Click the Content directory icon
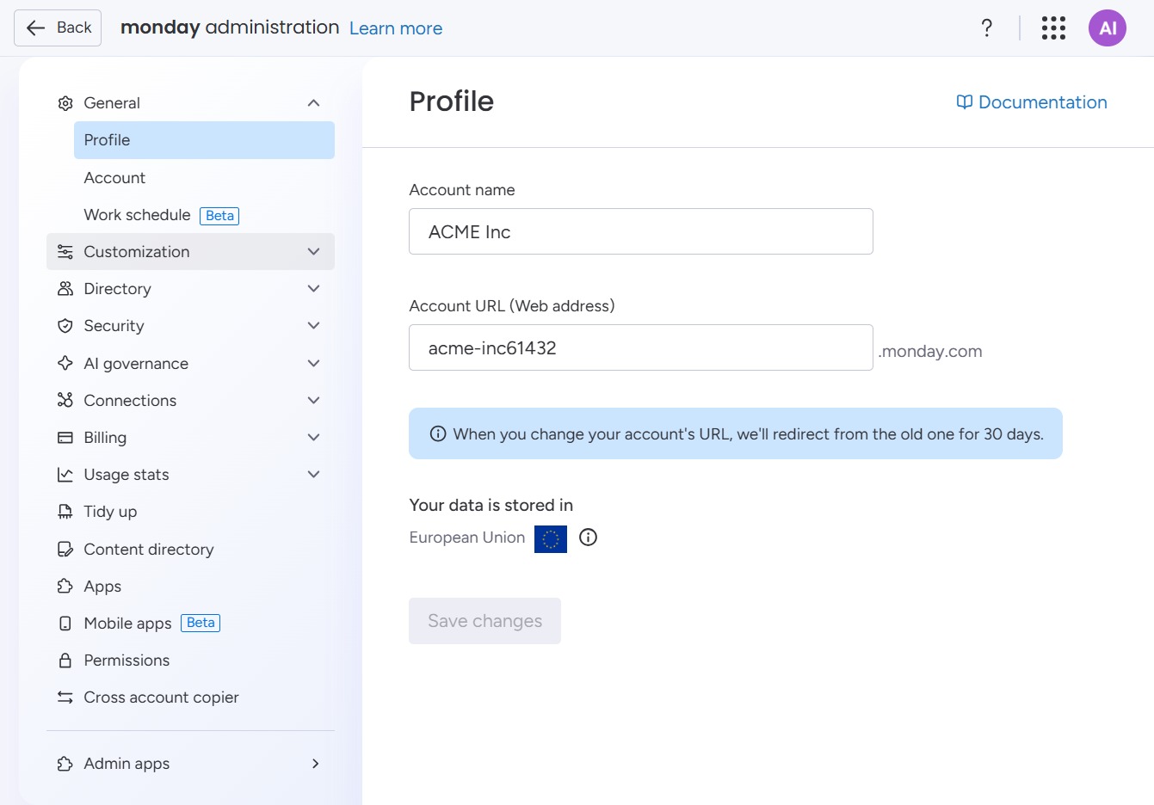The image size is (1154, 805). [65, 549]
